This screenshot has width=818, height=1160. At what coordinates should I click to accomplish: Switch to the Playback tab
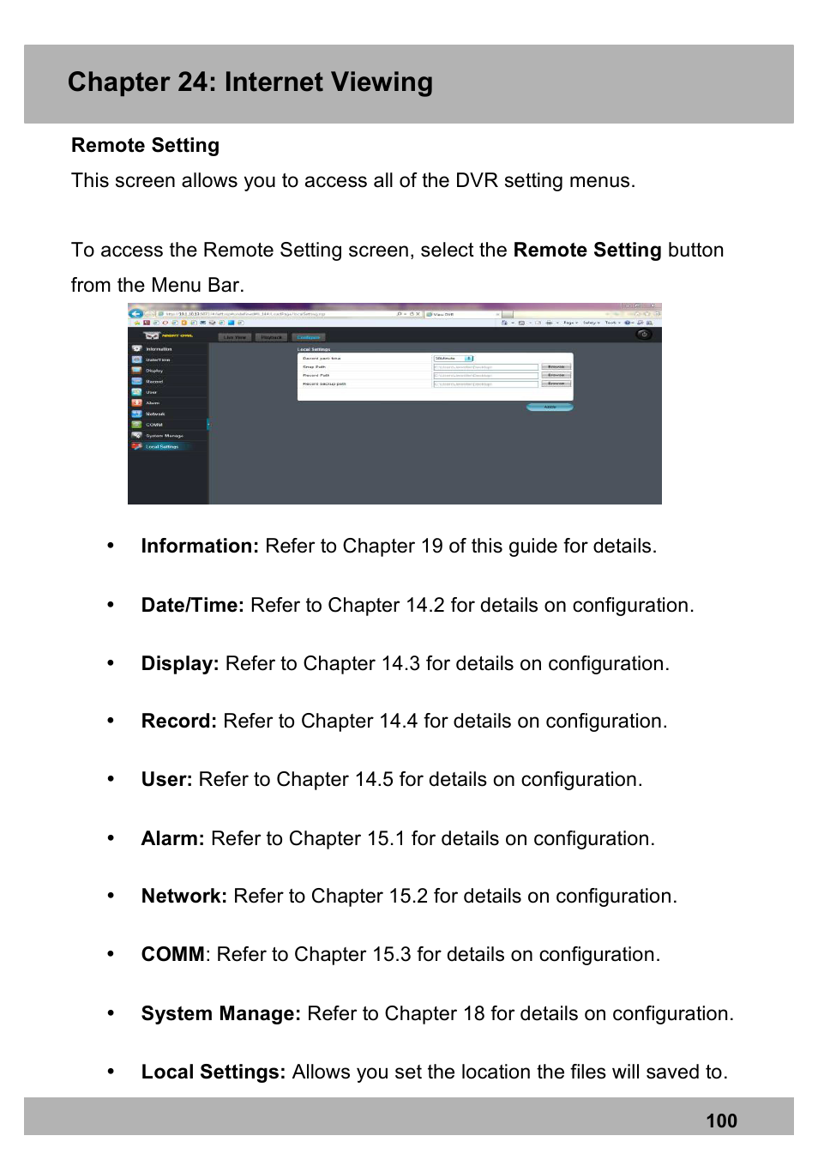pos(271,337)
